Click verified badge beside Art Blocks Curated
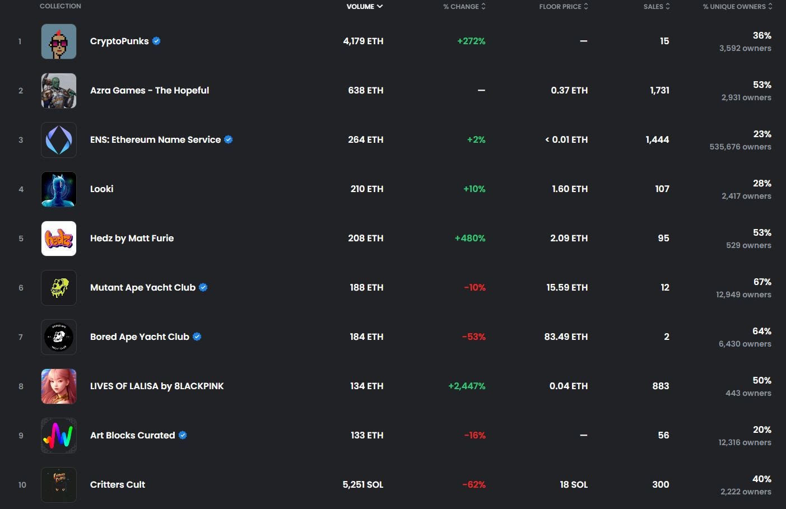The height and width of the screenshot is (509, 786). click(183, 435)
